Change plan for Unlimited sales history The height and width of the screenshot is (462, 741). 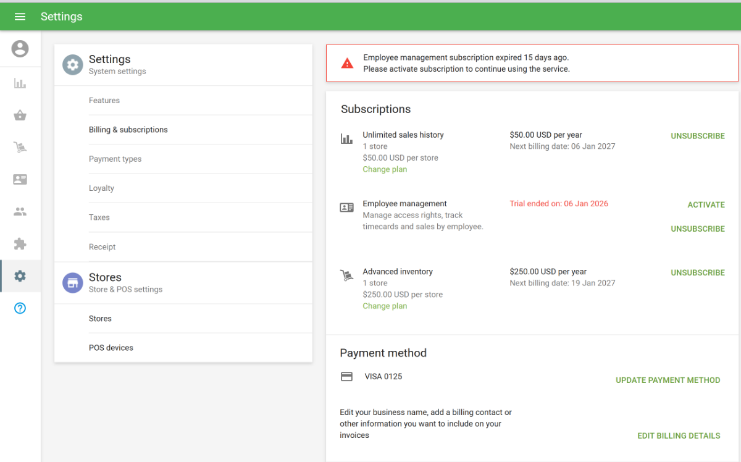click(x=385, y=170)
